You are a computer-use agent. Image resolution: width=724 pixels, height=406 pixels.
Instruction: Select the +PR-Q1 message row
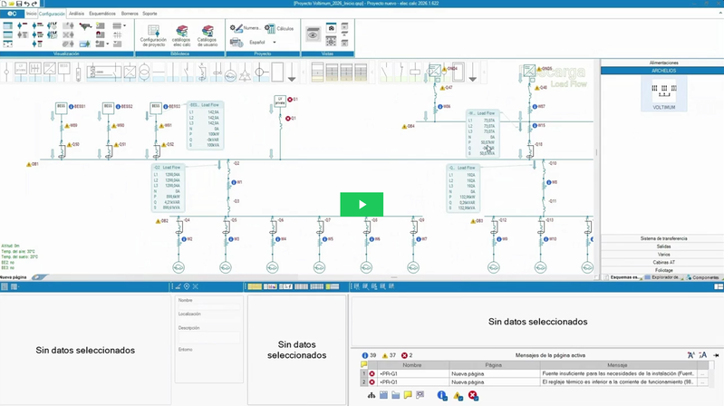click(x=535, y=382)
